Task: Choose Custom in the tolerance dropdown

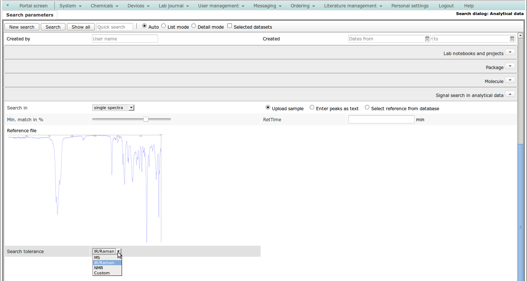Action: (102, 273)
